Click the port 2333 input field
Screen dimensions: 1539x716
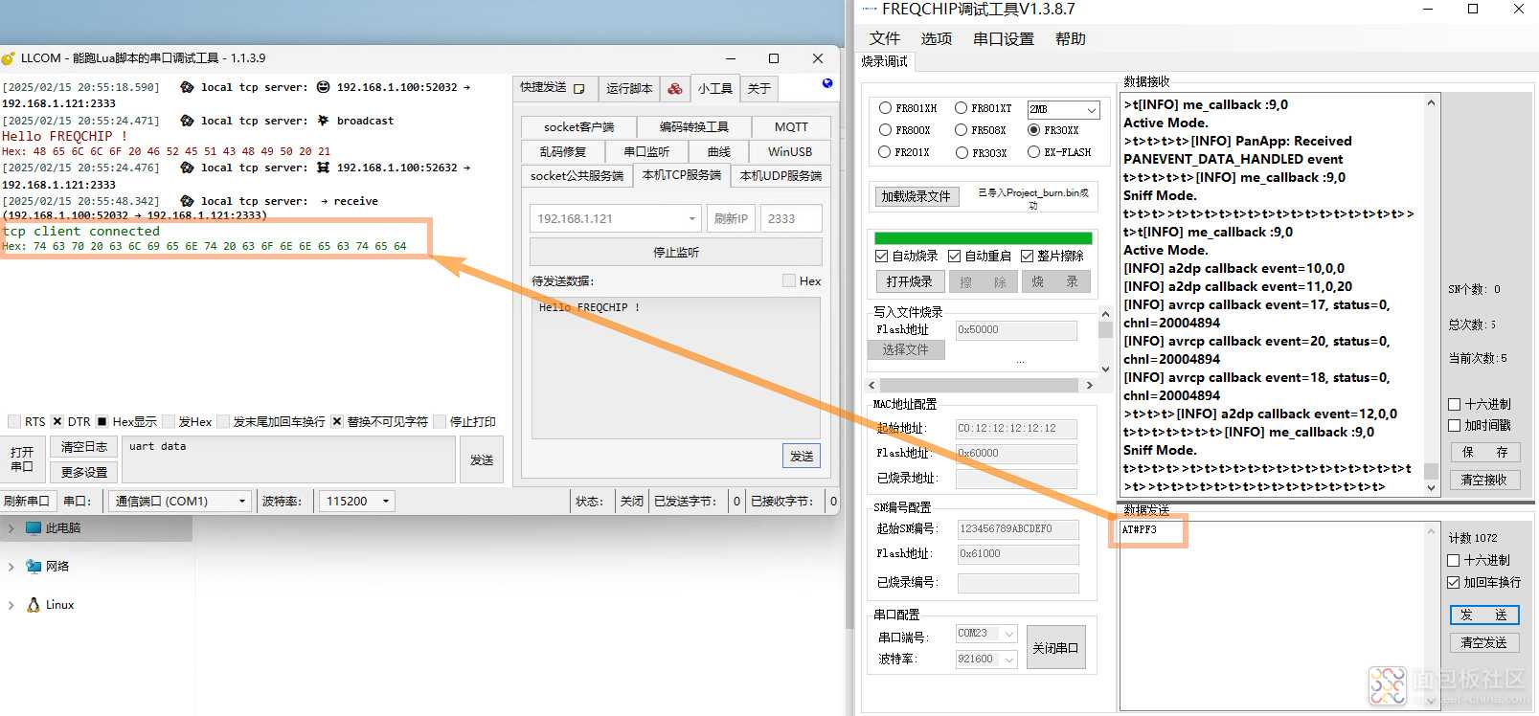pyautogui.click(x=791, y=218)
